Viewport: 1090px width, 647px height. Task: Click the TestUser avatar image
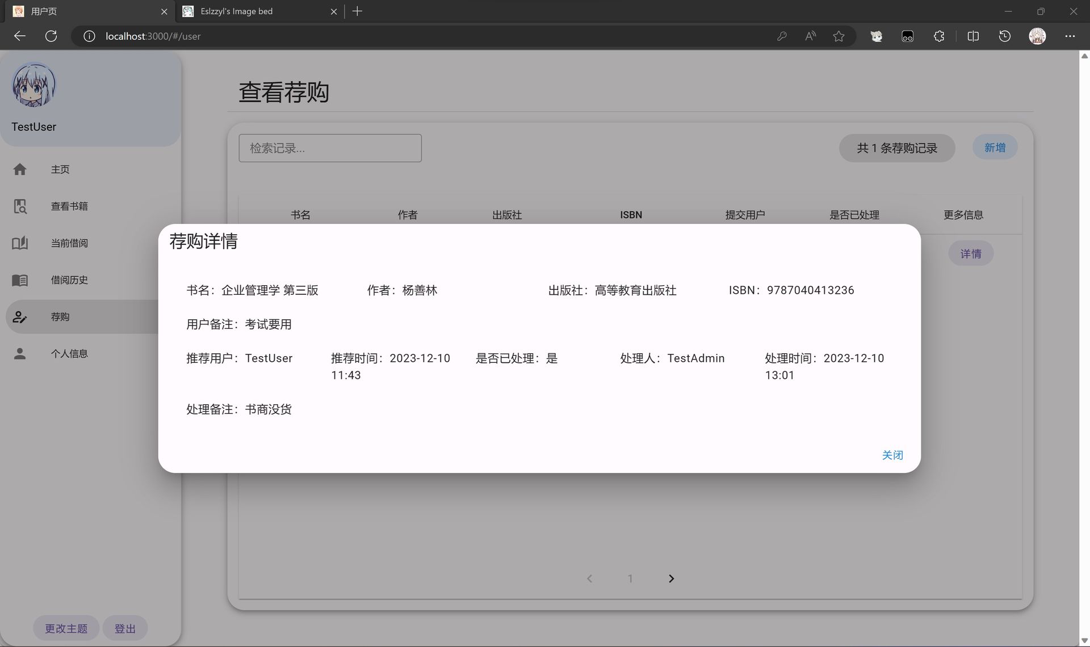(33, 86)
